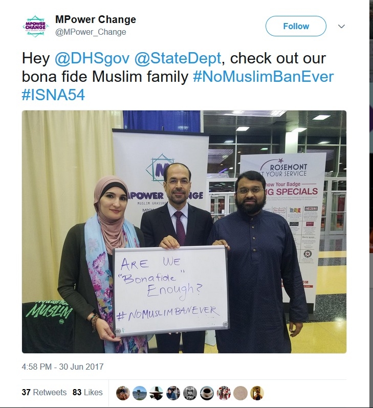Viewport: 373px width, 408px height.
Task: Open the @DHSgov mention link
Action: [x=92, y=58]
